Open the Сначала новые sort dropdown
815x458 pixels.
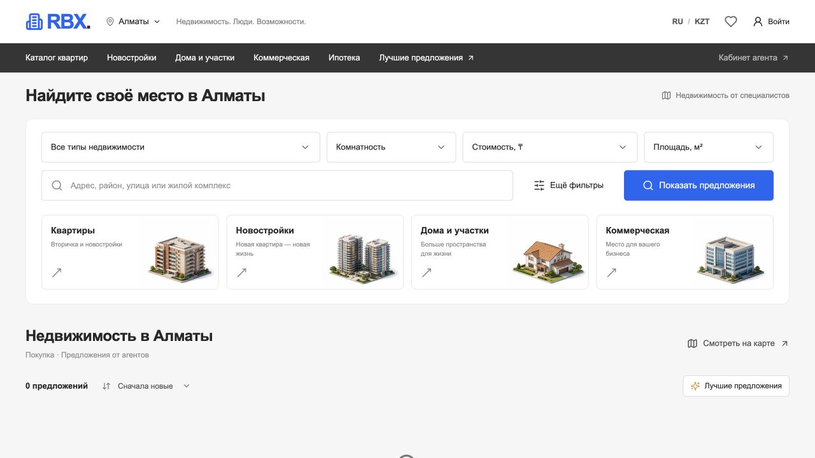pos(146,386)
